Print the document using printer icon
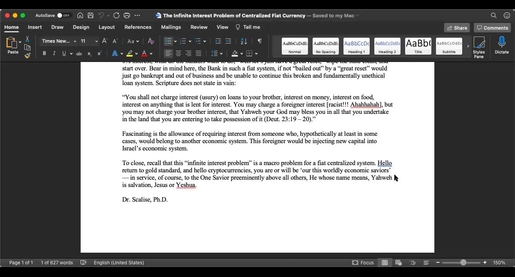The width and height of the screenshot is (515, 277). [x=127, y=15]
